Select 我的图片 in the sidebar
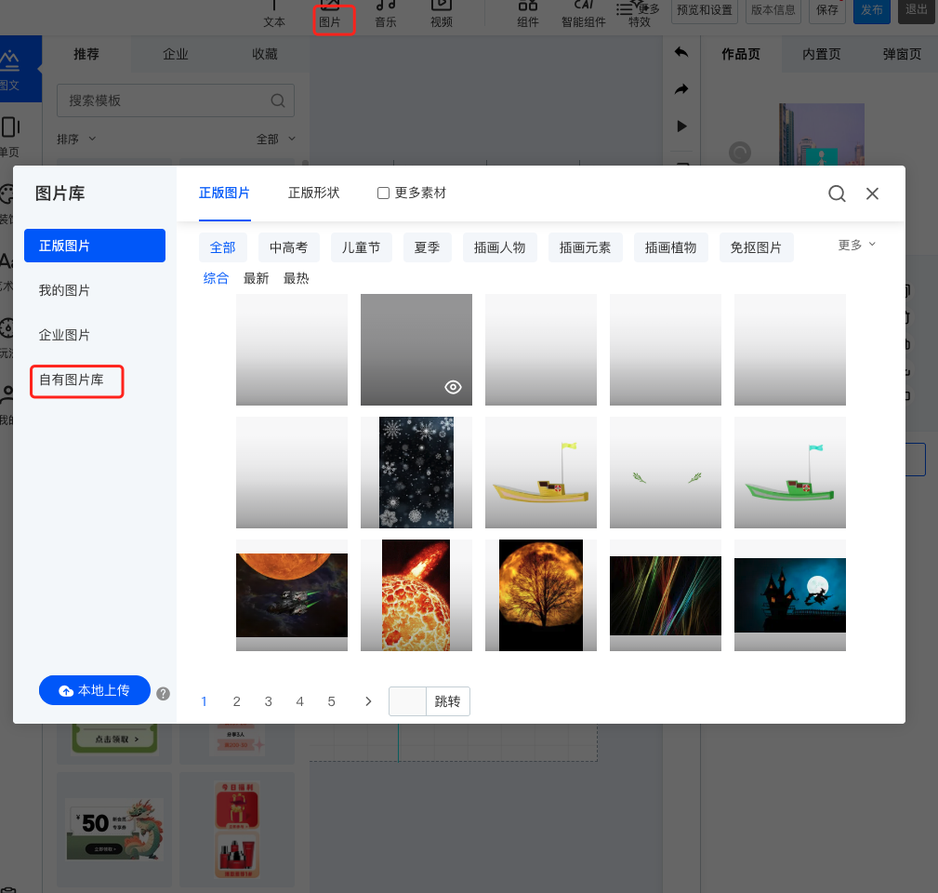Viewport: 938px width, 893px height. (x=65, y=290)
